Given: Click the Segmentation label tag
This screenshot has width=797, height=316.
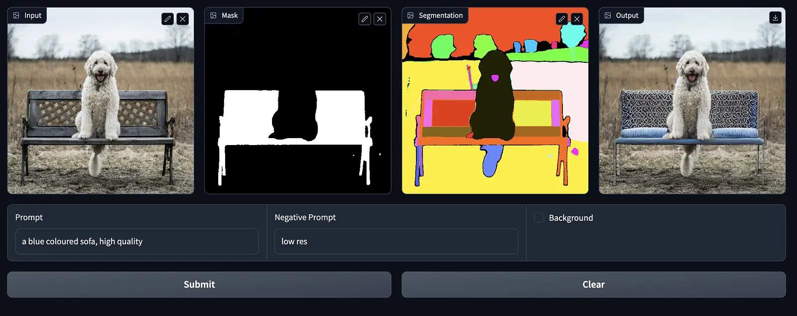Looking at the screenshot, I should (x=435, y=15).
